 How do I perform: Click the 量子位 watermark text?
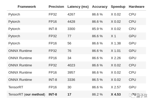(x=142, y=96)
